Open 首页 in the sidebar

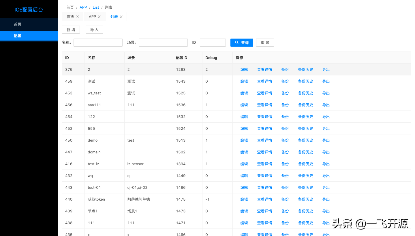coord(29,24)
